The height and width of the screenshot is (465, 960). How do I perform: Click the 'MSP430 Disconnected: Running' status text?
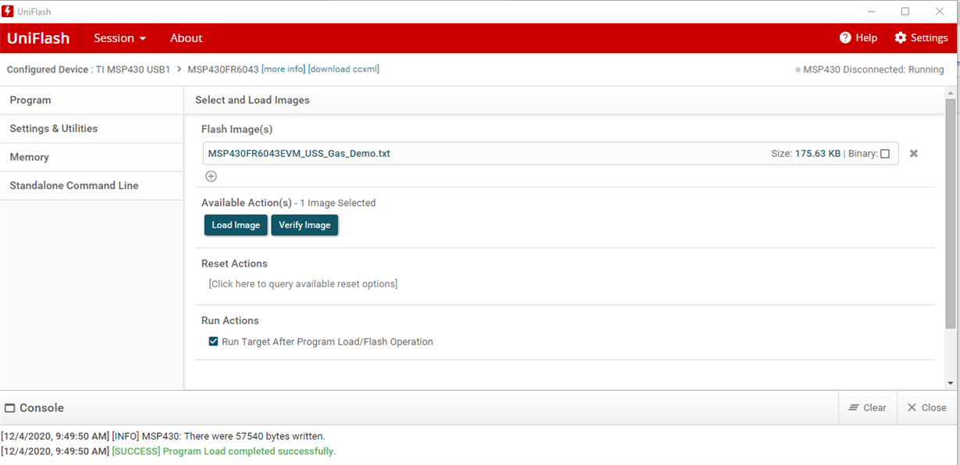873,70
